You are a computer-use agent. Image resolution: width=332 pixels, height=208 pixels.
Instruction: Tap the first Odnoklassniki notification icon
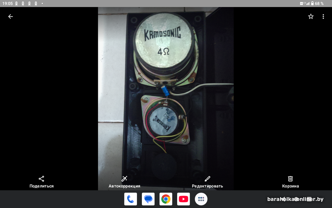coord(16,3)
